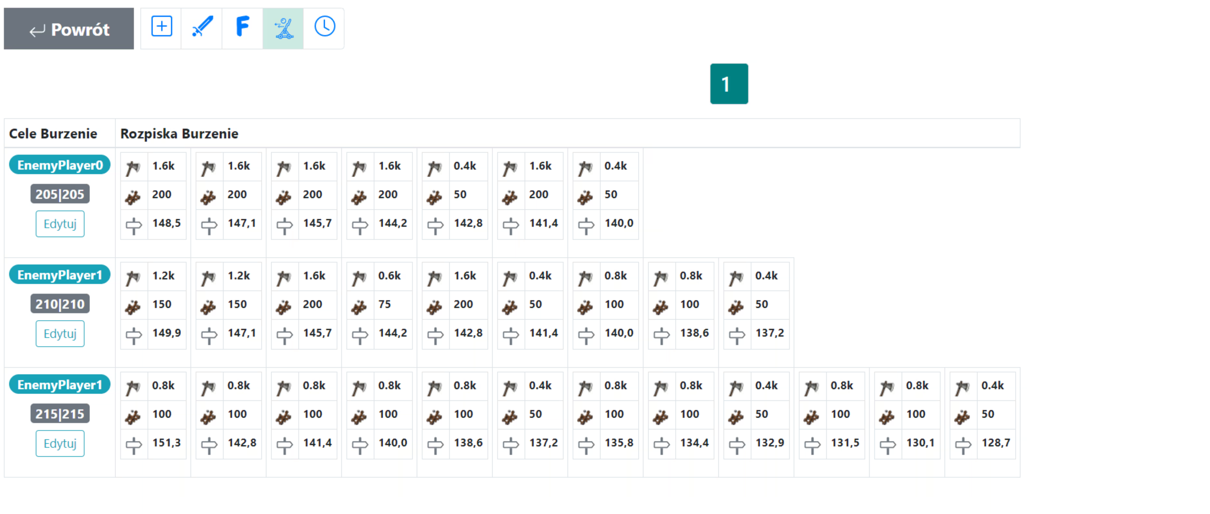Screen dimensions: 1210x514
Task: Click the 205|205 coordinates label
Action: 60,194
